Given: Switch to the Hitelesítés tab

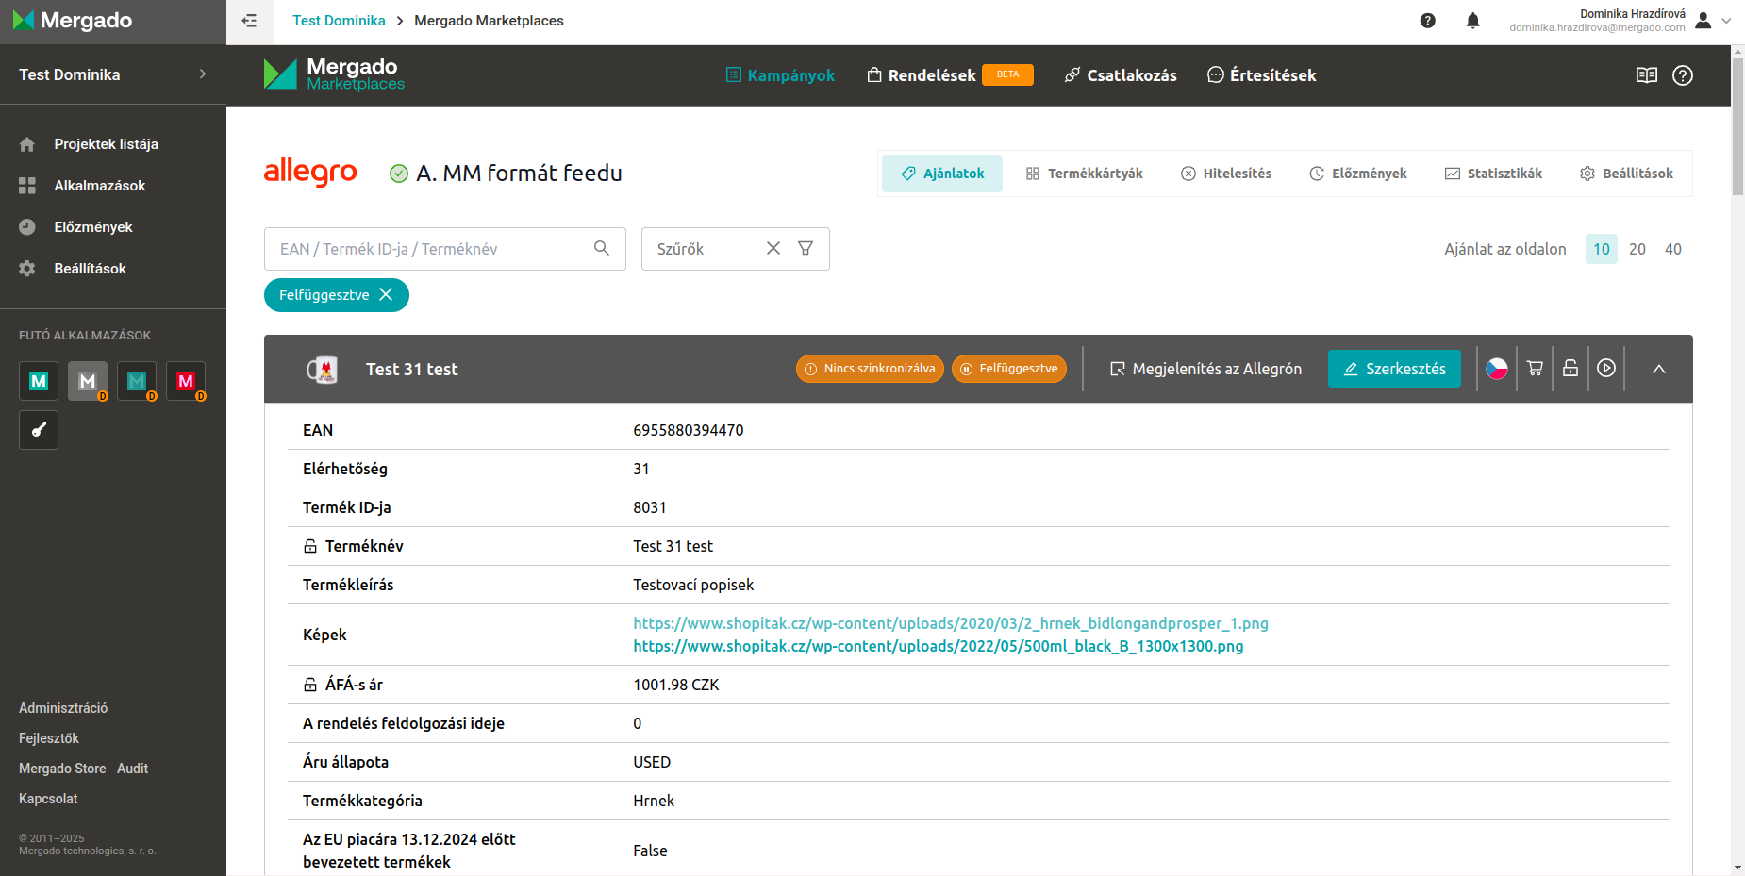Looking at the screenshot, I should [x=1226, y=174].
